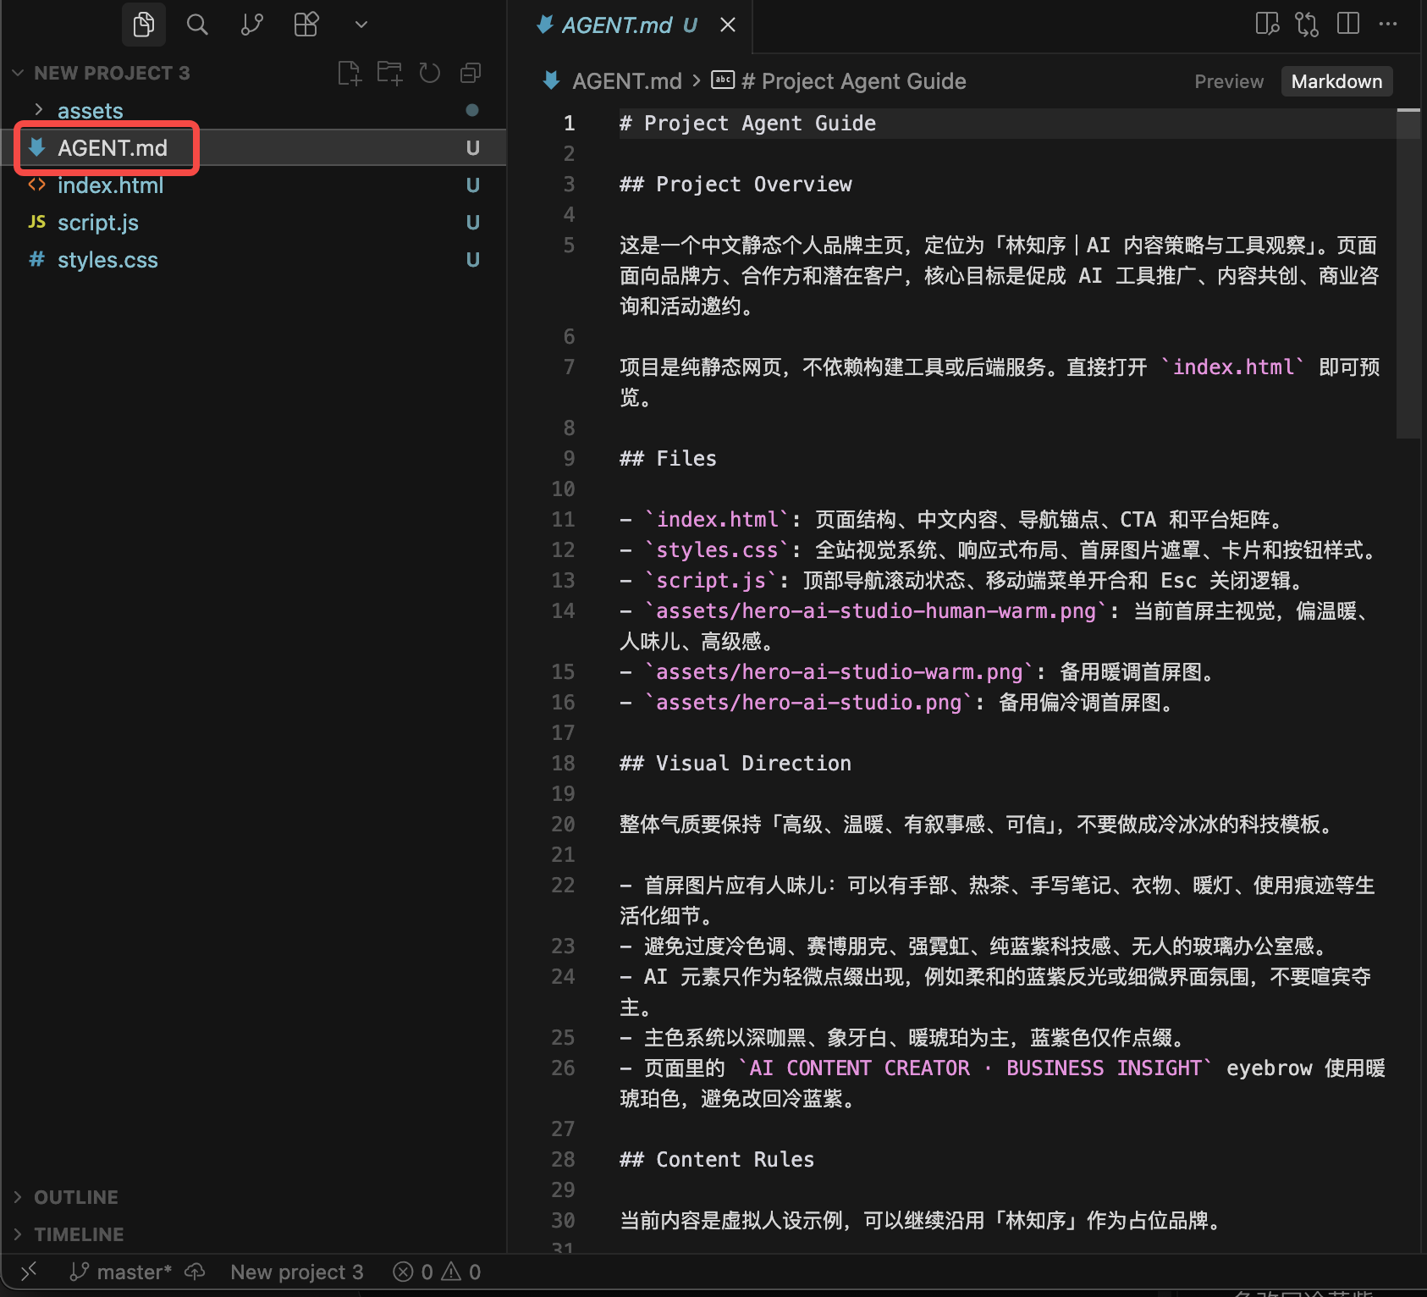This screenshot has width=1427, height=1297.
Task: Click the '## Project Overview' heading
Action: pos(736,184)
